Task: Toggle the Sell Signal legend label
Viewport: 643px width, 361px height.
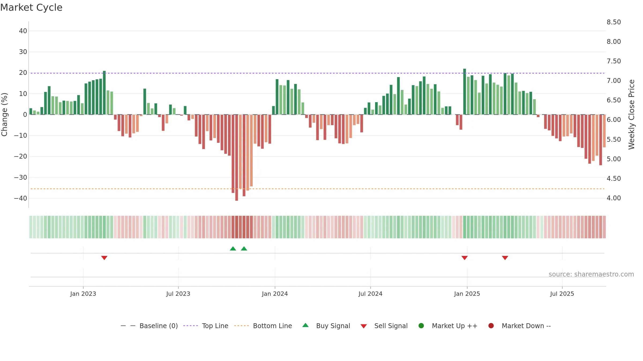Action: 391,326
